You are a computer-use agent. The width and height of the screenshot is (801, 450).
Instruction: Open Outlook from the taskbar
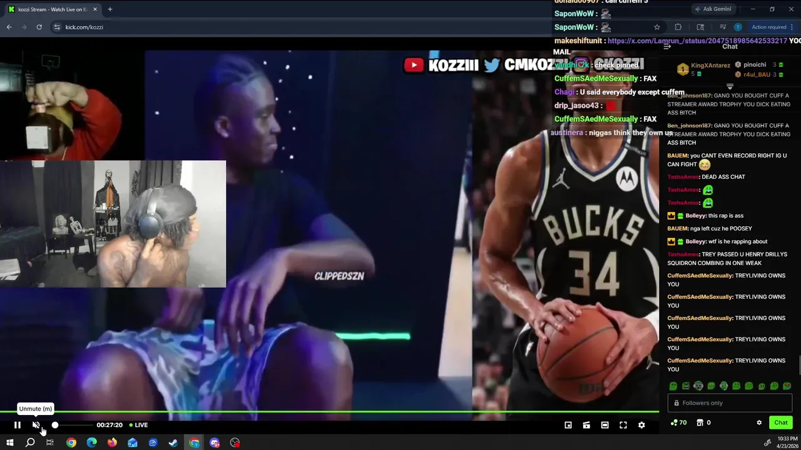(x=133, y=442)
